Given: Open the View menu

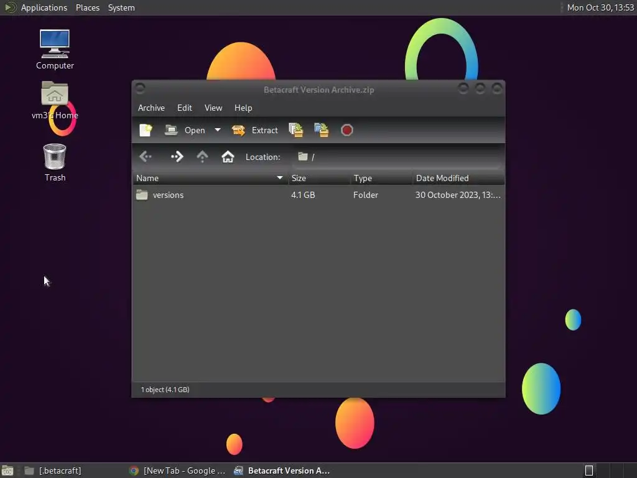Looking at the screenshot, I should point(213,108).
